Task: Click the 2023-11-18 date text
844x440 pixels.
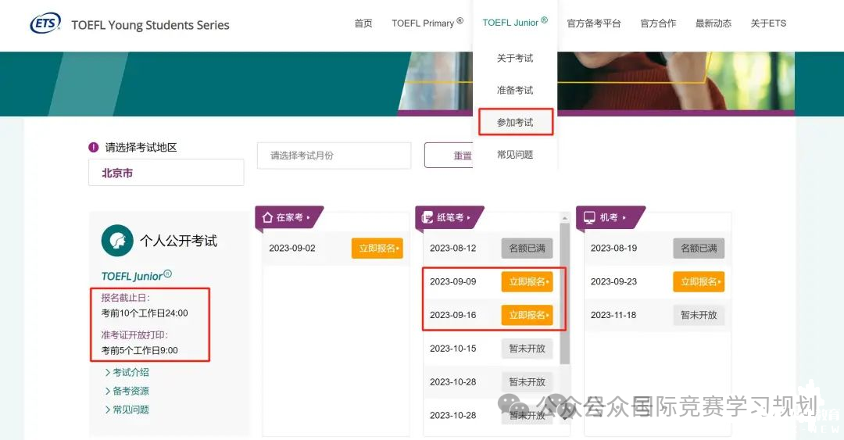Action: pyautogui.click(x=613, y=315)
